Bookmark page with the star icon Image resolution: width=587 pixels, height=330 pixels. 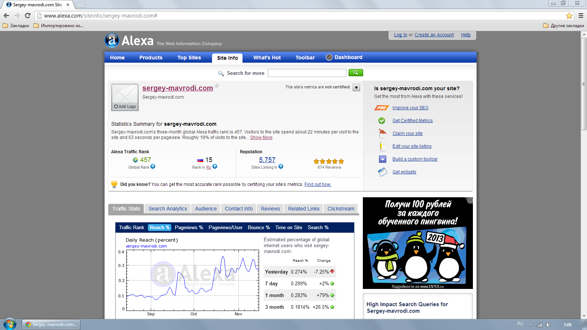tap(569, 15)
